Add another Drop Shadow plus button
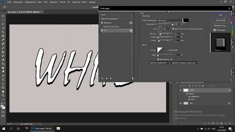 (131, 31)
